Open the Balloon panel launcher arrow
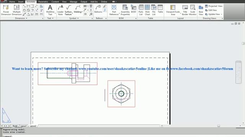 tap(106, 19)
